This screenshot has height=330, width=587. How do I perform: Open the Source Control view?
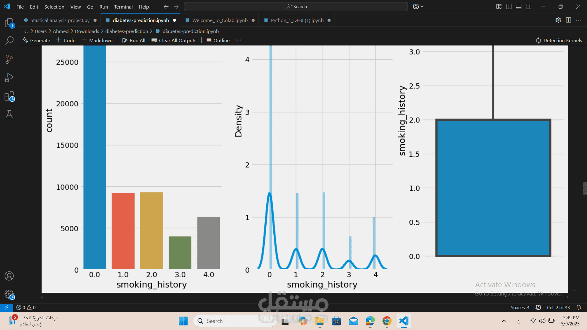click(x=9, y=59)
